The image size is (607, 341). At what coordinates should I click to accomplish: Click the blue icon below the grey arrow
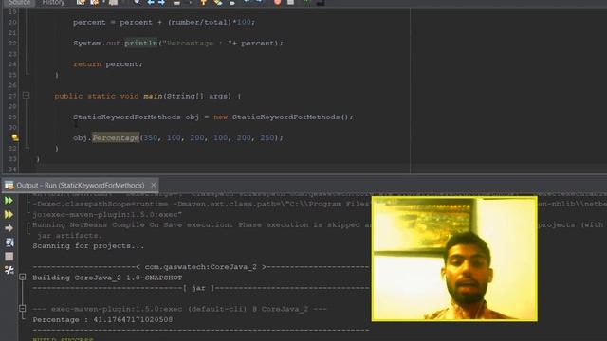click(9, 242)
